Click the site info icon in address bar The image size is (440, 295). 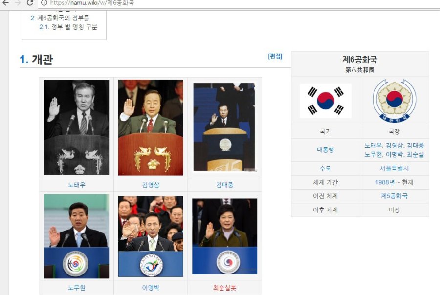[44, 3]
